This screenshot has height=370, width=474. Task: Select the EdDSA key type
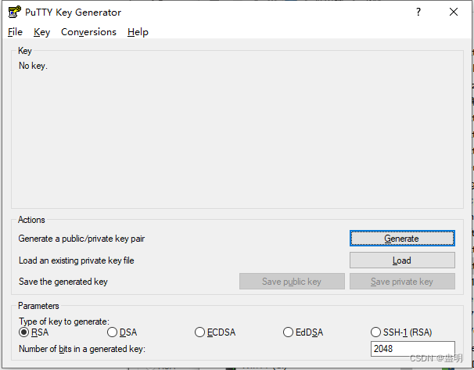pos(303,332)
